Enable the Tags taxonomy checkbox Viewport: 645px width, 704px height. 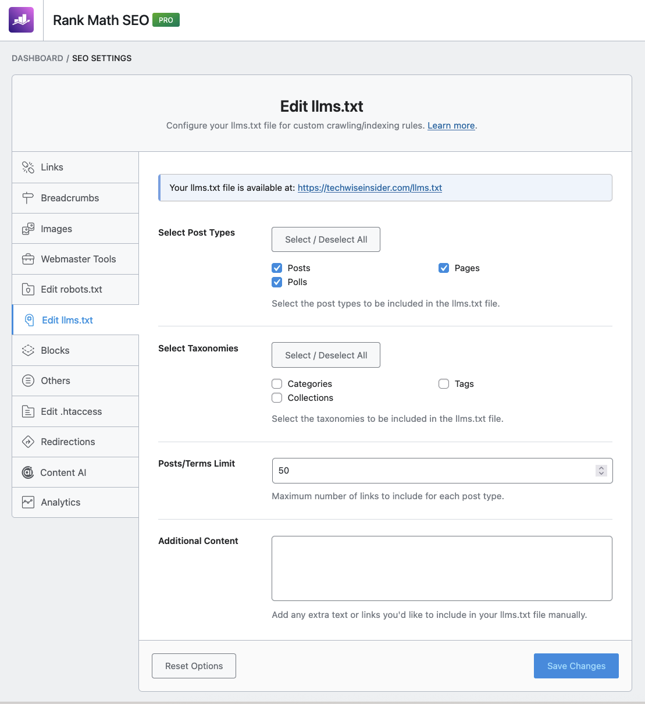tap(444, 384)
